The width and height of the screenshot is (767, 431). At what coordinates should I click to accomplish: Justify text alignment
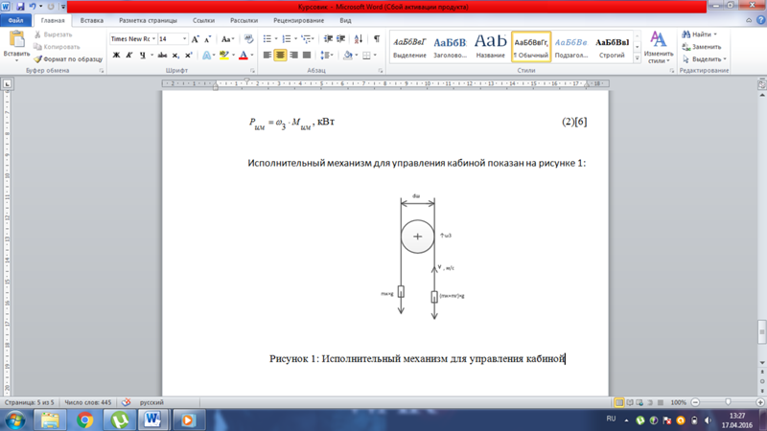click(307, 56)
